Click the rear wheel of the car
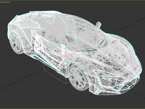This screenshot has height=109, width=145. tap(16, 42)
